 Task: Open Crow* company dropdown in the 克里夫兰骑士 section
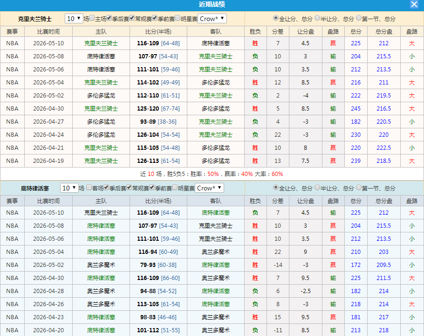212,18
